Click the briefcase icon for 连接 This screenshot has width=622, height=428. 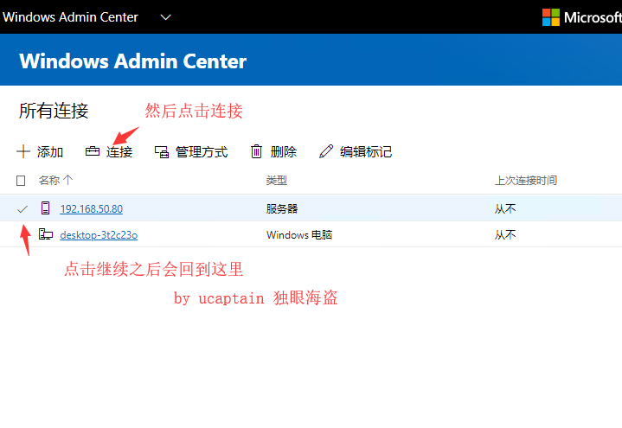tap(93, 151)
